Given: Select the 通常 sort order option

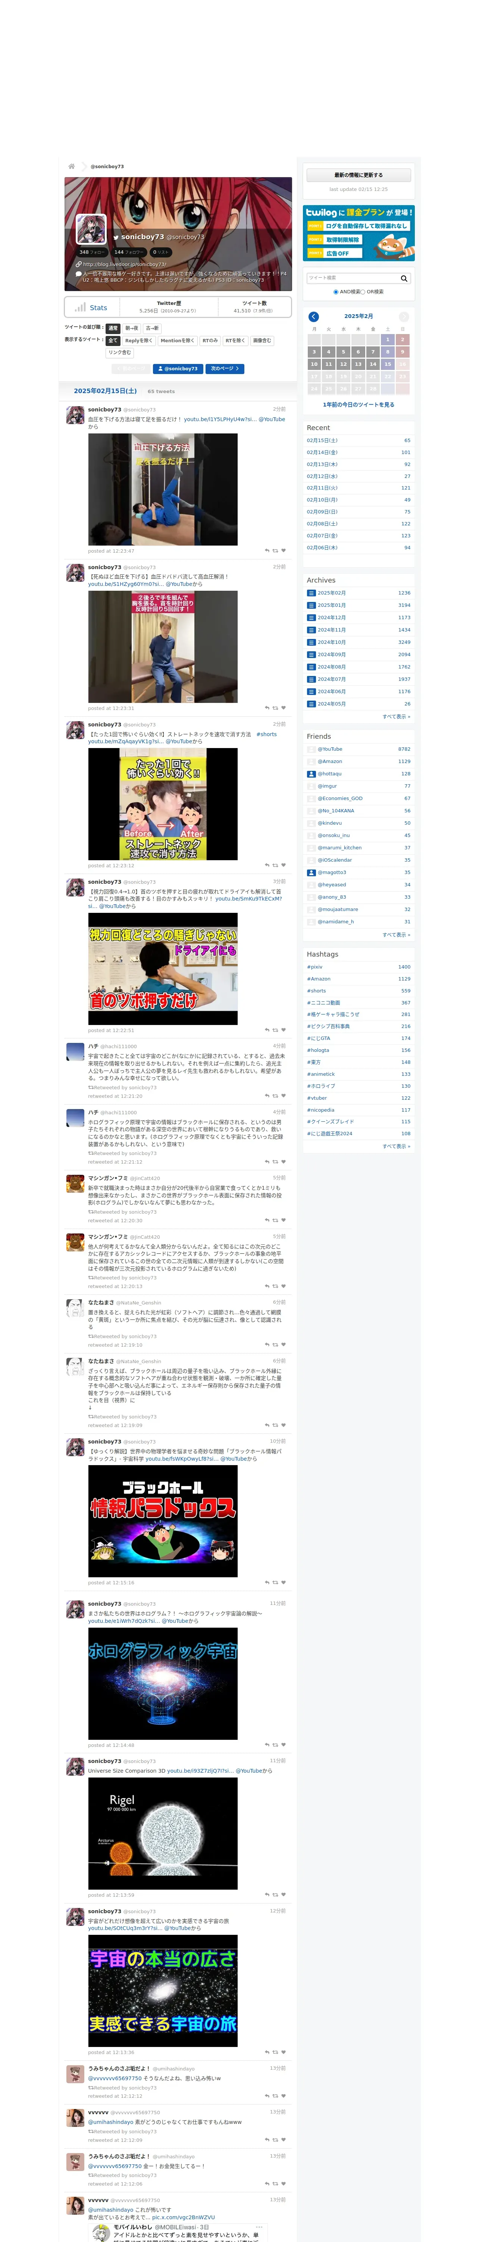Looking at the screenshot, I should pos(113,328).
